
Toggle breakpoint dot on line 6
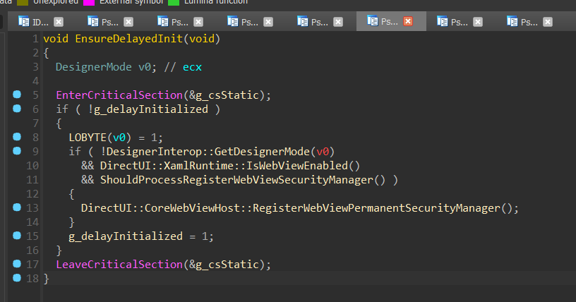[x=17, y=109]
